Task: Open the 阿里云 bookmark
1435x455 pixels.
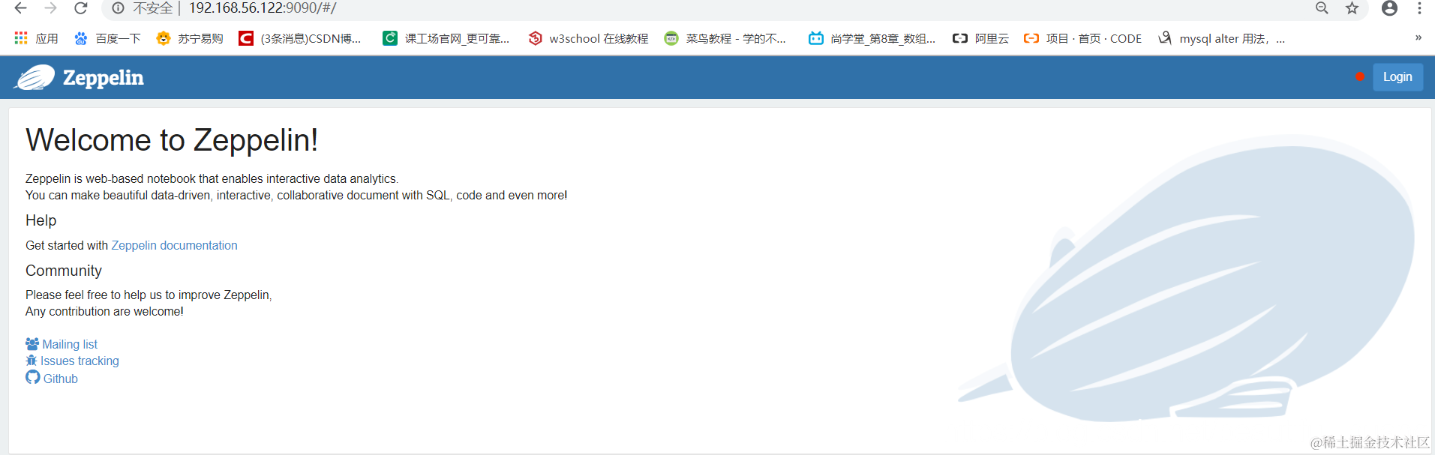Action: coord(980,38)
